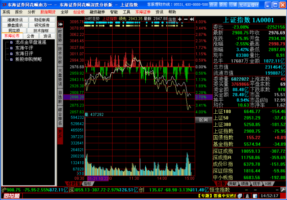Switch to 港澳资讯 tab
The image size is (287, 200).
coord(15,20)
